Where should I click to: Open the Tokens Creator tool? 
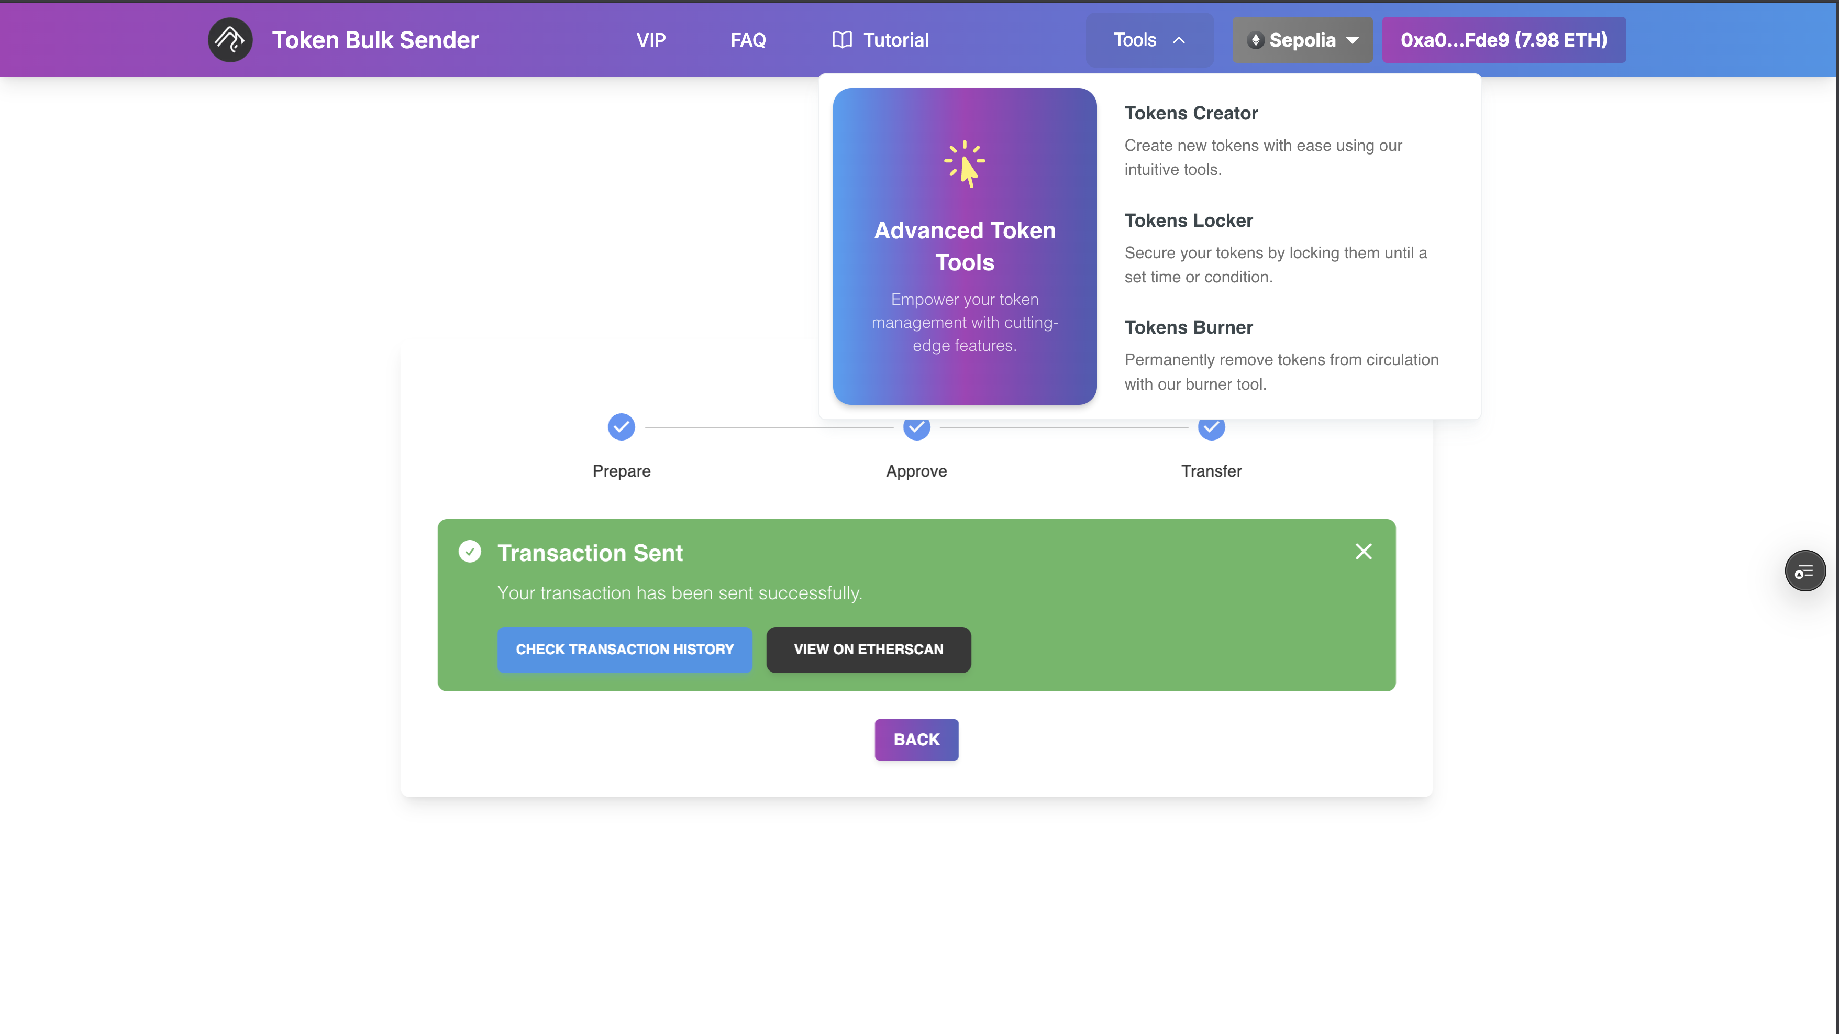(1191, 113)
